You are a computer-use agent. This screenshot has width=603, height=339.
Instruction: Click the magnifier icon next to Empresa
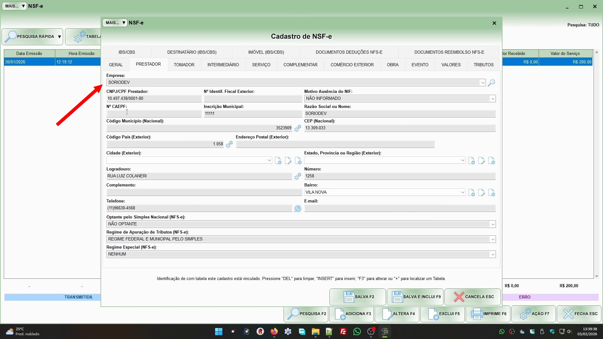pyautogui.click(x=491, y=83)
